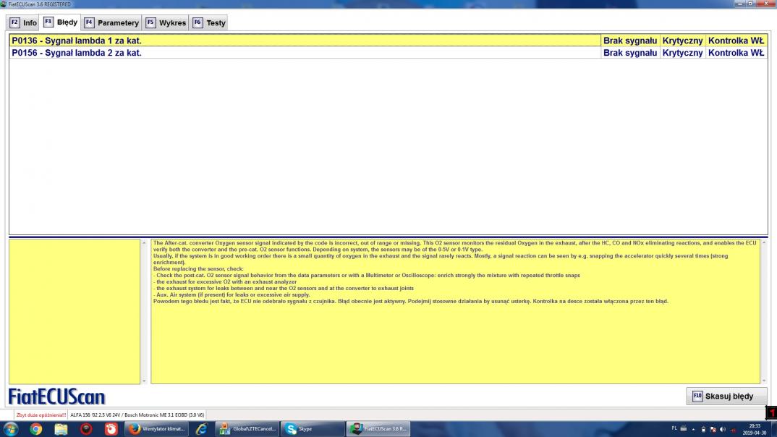Click FiatECUScan 3.6 taskbar button
Image resolution: width=777 pixels, height=437 pixels.
(x=378, y=428)
